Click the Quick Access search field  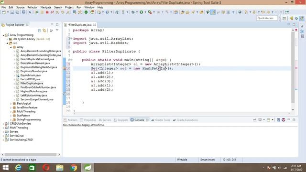(x=267, y=18)
